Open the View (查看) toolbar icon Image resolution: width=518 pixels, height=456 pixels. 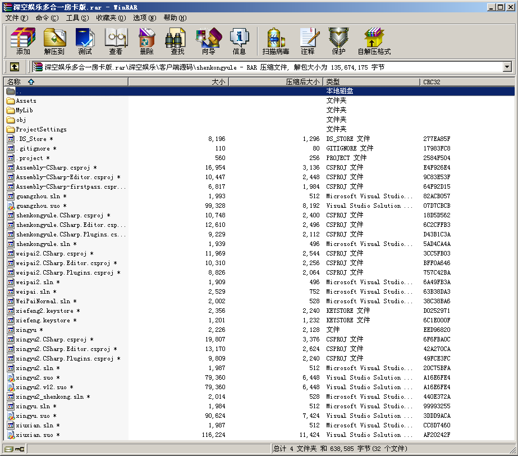116,42
